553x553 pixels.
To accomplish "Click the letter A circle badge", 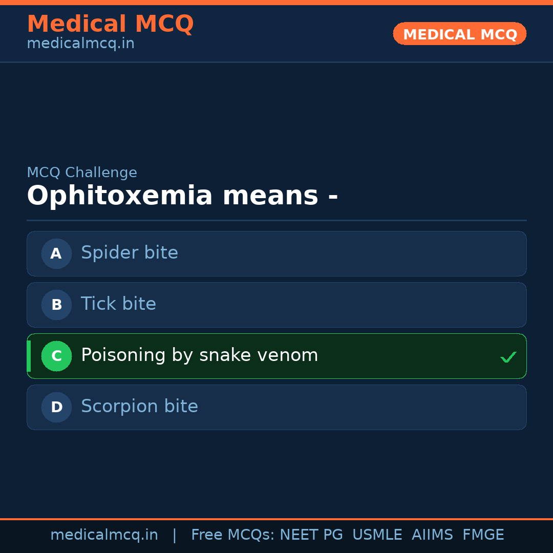I will (56, 253).
